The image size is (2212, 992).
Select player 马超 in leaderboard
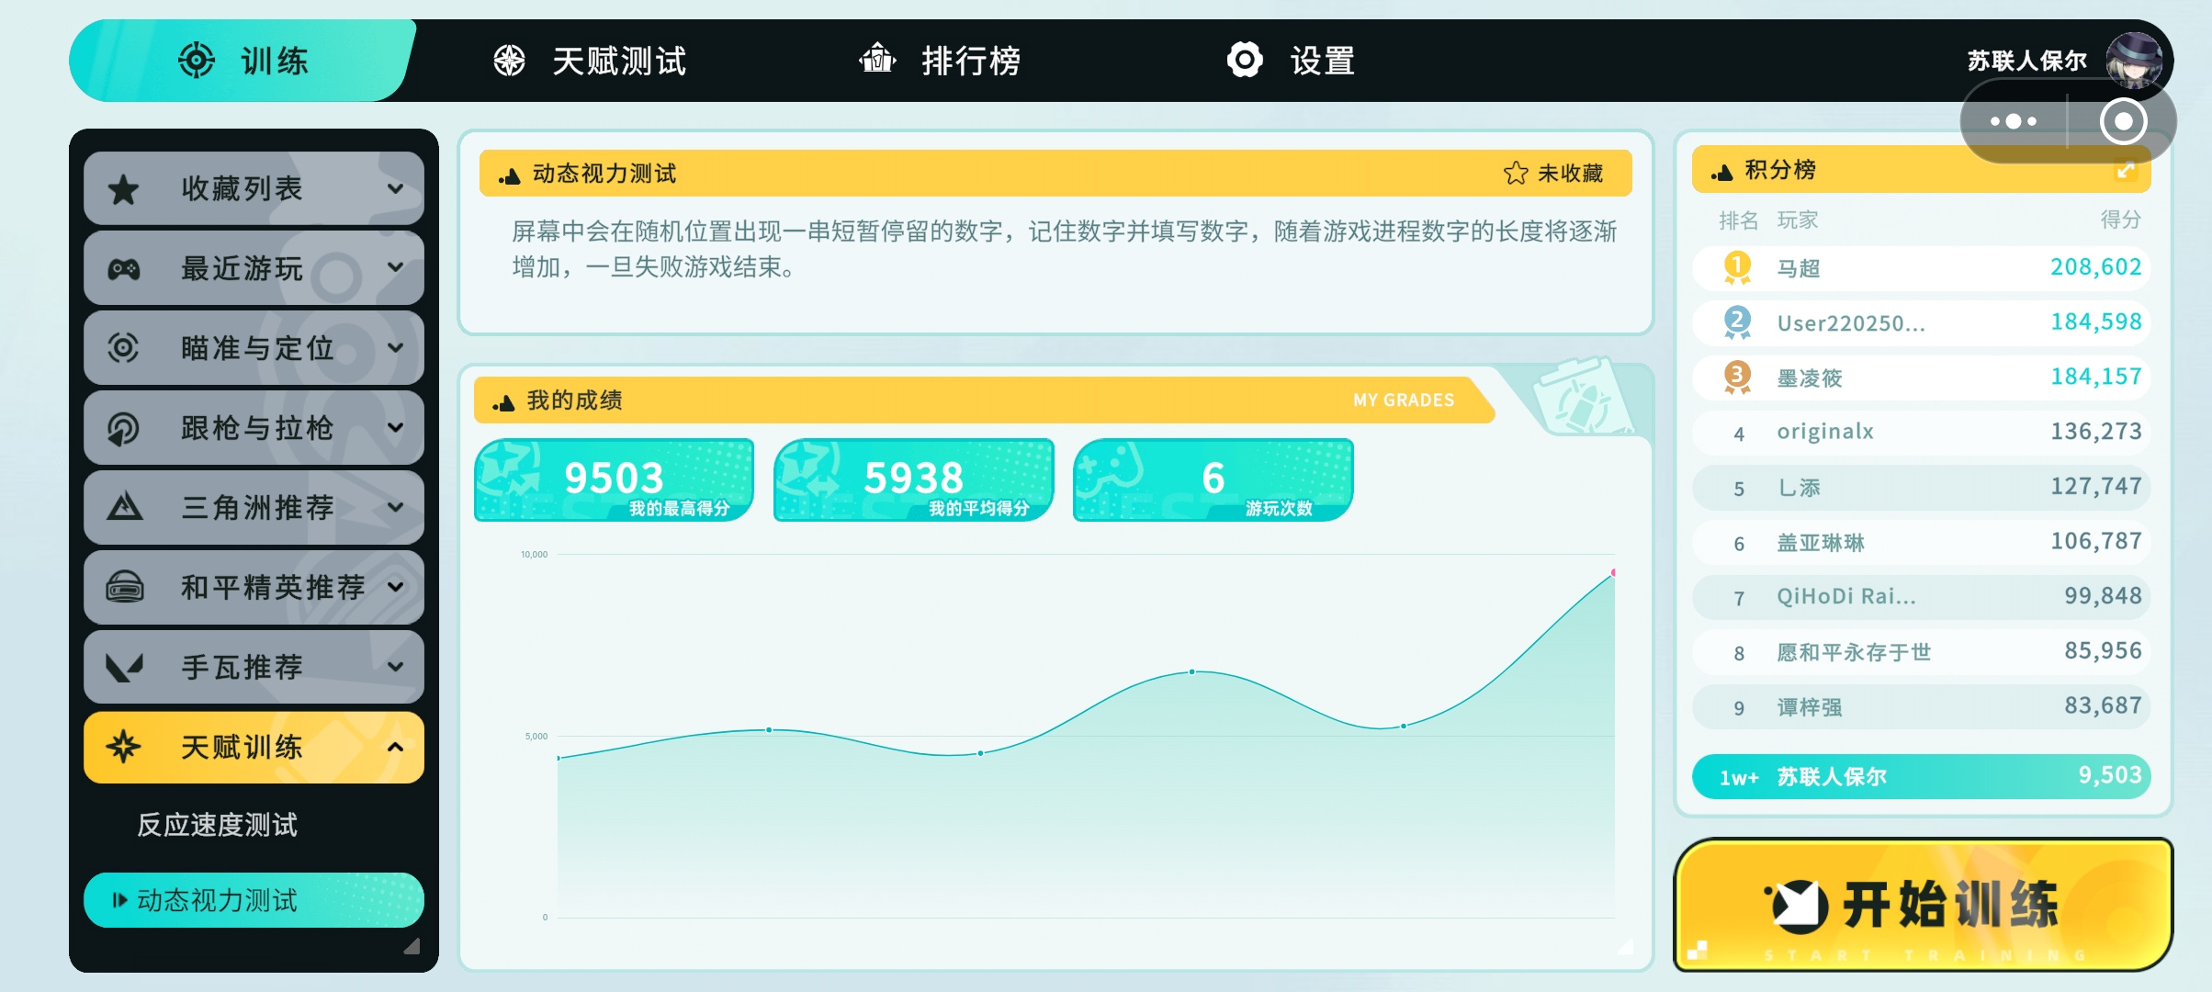click(x=1921, y=267)
